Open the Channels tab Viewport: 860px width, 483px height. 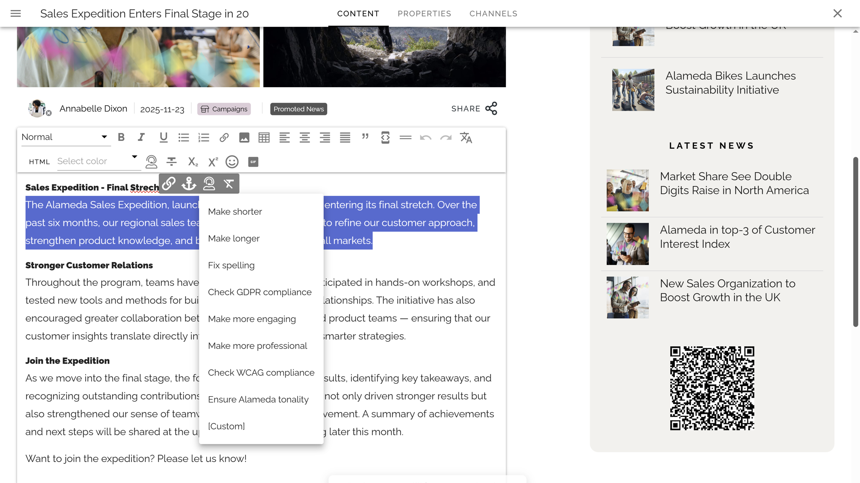(493, 13)
